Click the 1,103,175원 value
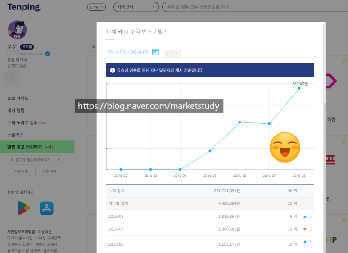348x253 pixels. (229, 244)
